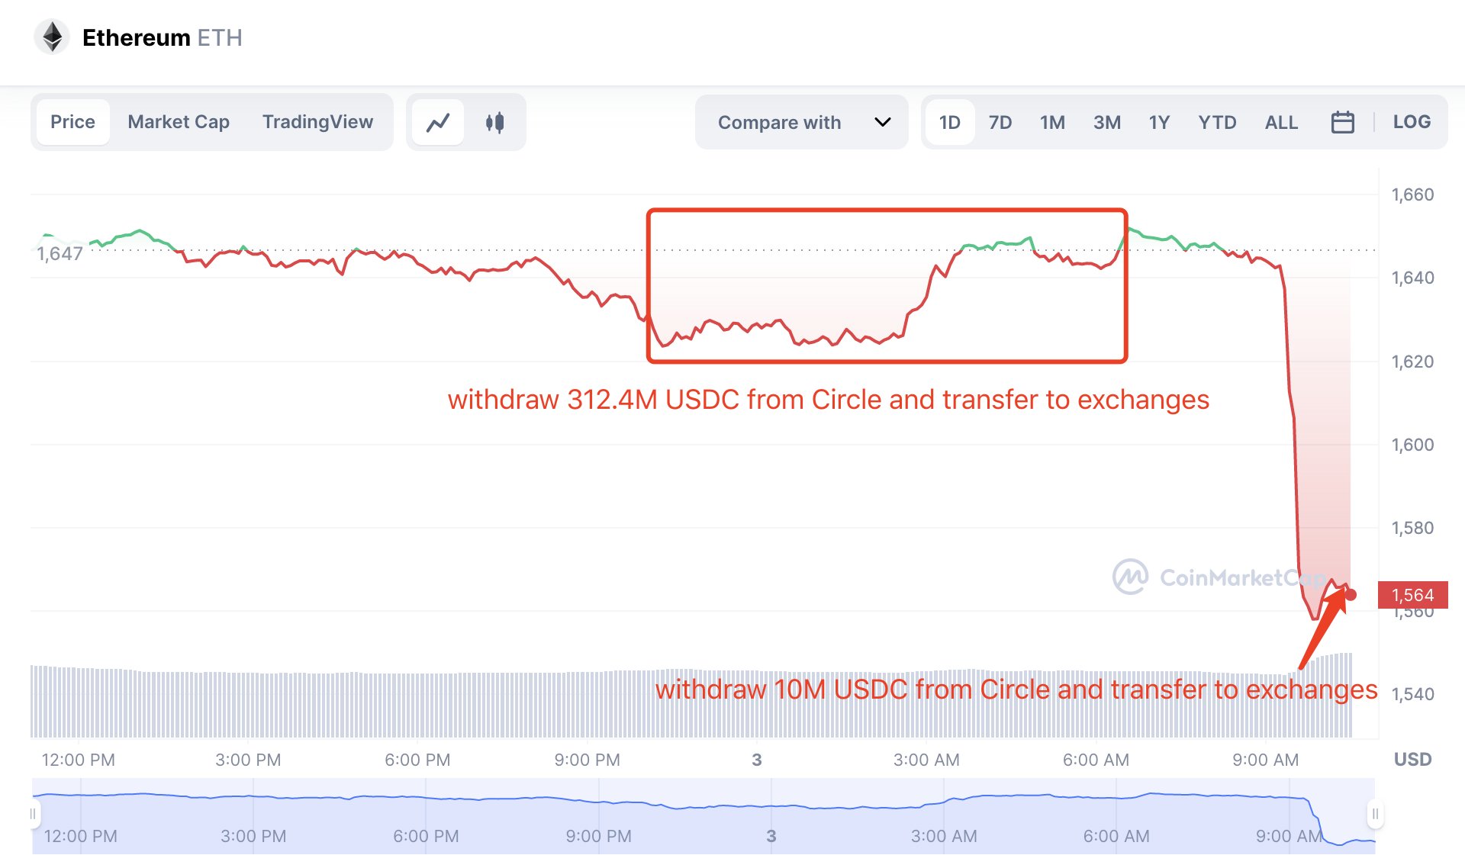The width and height of the screenshot is (1465, 868).
Task: Select the 1Y time range
Action: pyautogui.click(x=1158, y=121)
